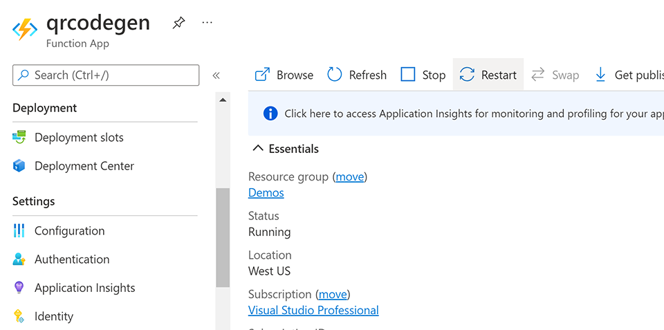The height and width of the screenshot is (330, 664).
Task: Open Authentication menu item
Action: pos(72,259)
